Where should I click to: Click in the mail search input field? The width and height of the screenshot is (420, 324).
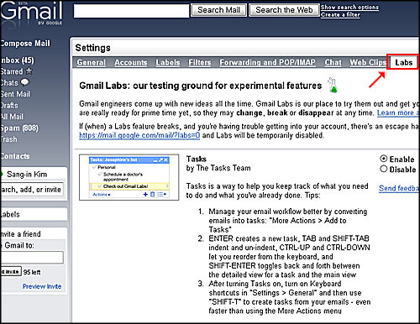coord(131,11)
